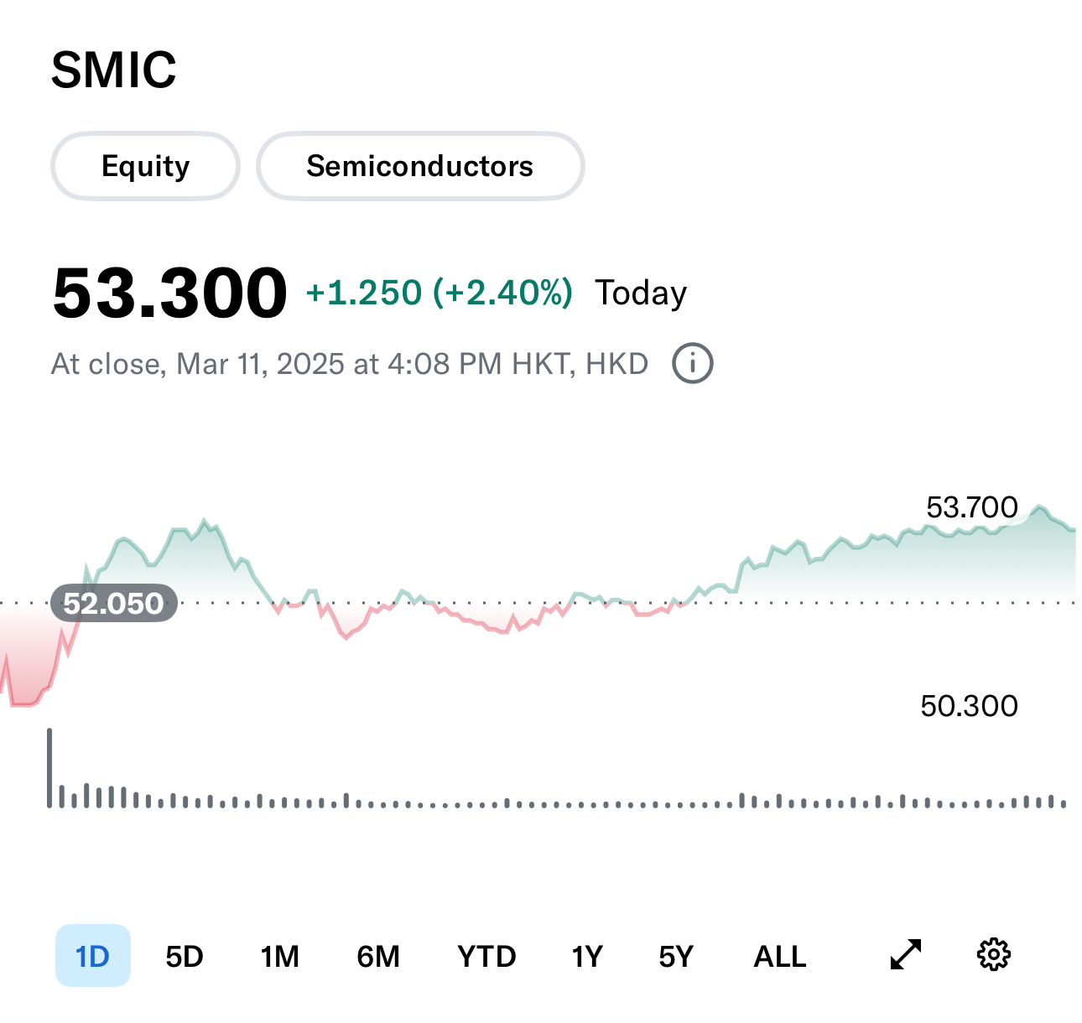1082x1023 pixels.
Task: Expand chart to full screen
Action: coord(905,954)
